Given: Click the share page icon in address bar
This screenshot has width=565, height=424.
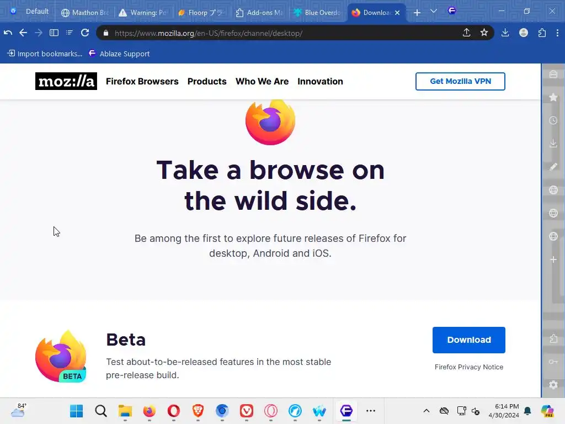Looking at the screenshot, I should coord(466,33).
